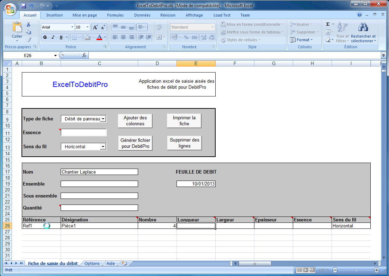Click the Select All corner button
This screenshot has height=276, width=389.
[x=7, y=63]
